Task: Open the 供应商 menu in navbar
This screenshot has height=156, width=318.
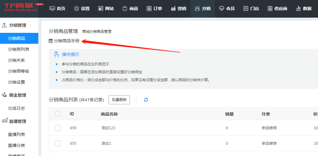Action: click(x=277, y=9)
